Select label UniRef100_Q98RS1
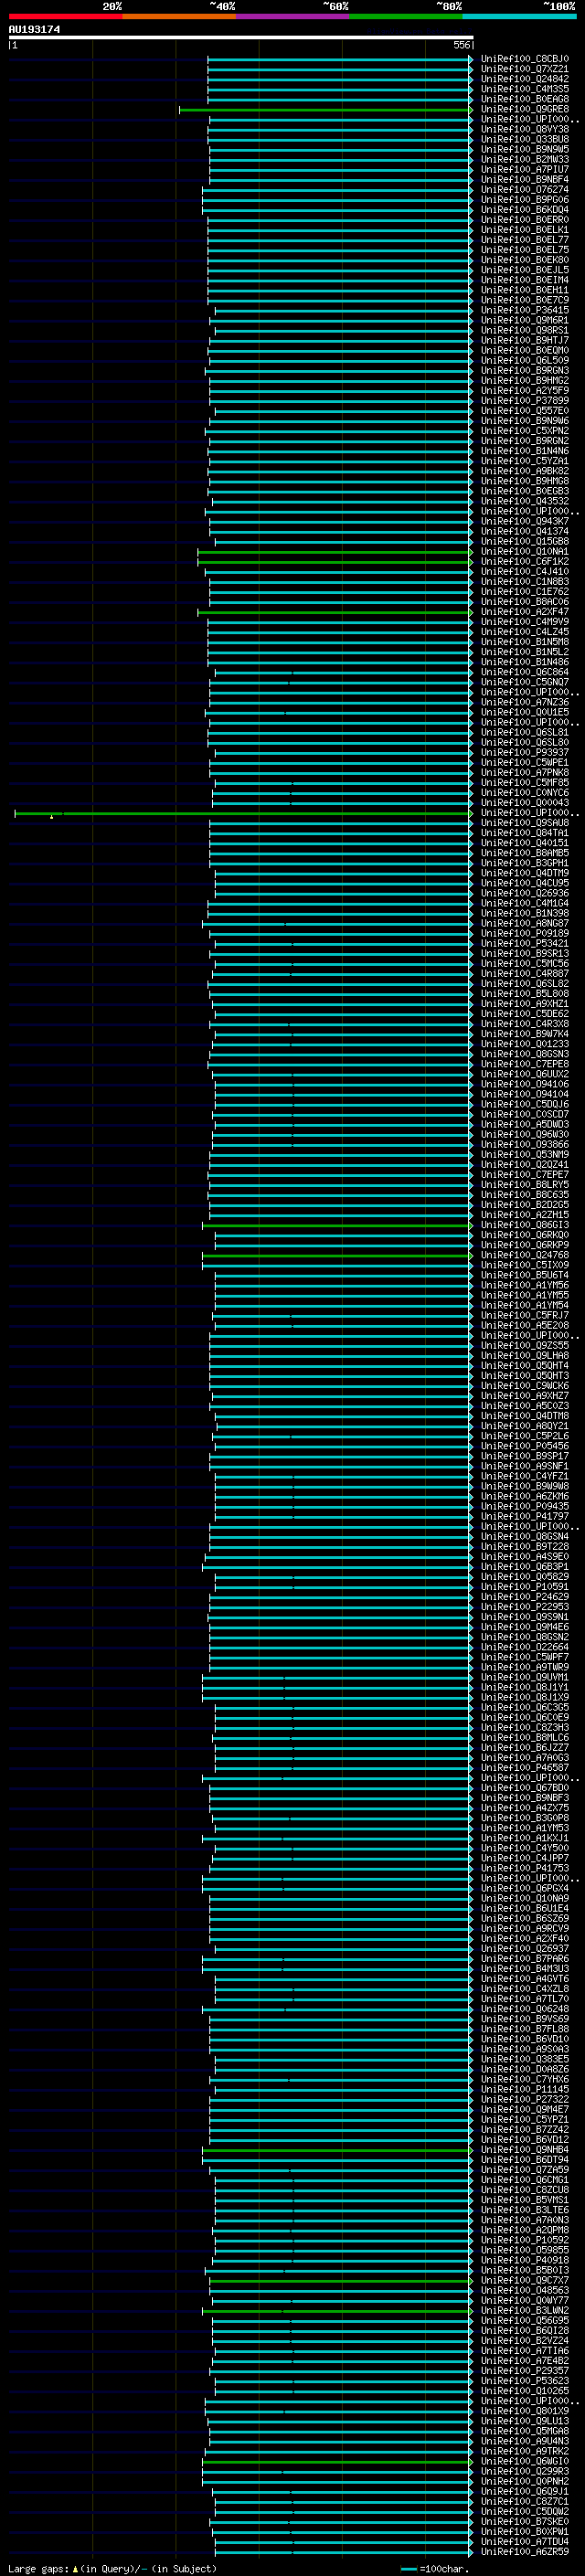This screenshot has height=2576, width=585. click(x=524, y=330)
